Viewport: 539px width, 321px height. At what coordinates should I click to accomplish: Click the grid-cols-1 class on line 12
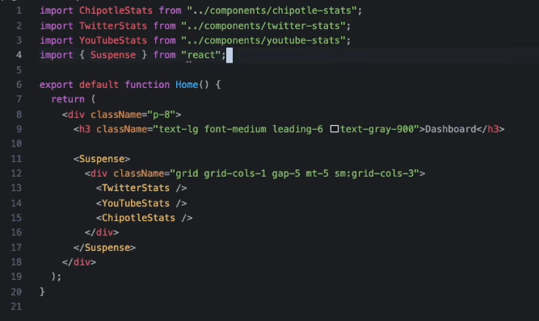coord(235,173)
